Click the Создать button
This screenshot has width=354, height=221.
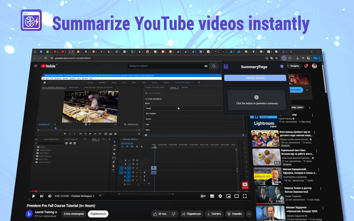[293, 66]
